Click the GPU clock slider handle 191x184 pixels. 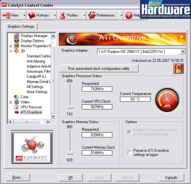[70, 107]
